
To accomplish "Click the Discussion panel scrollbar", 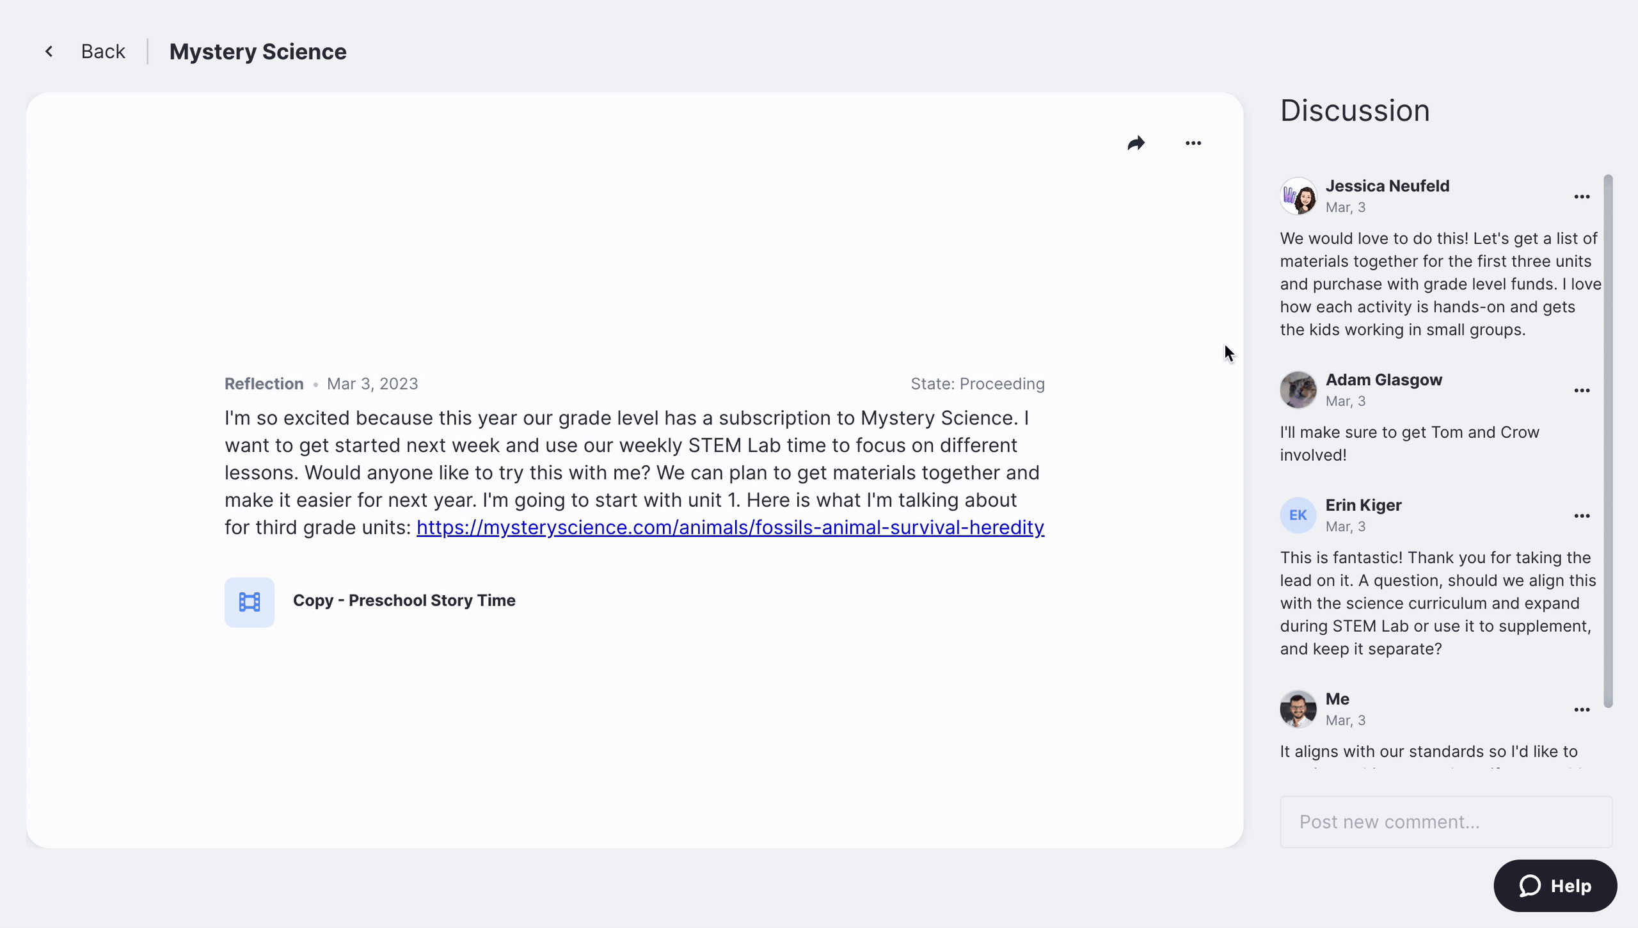I will pyautogui.click(x=1608, y=442).
